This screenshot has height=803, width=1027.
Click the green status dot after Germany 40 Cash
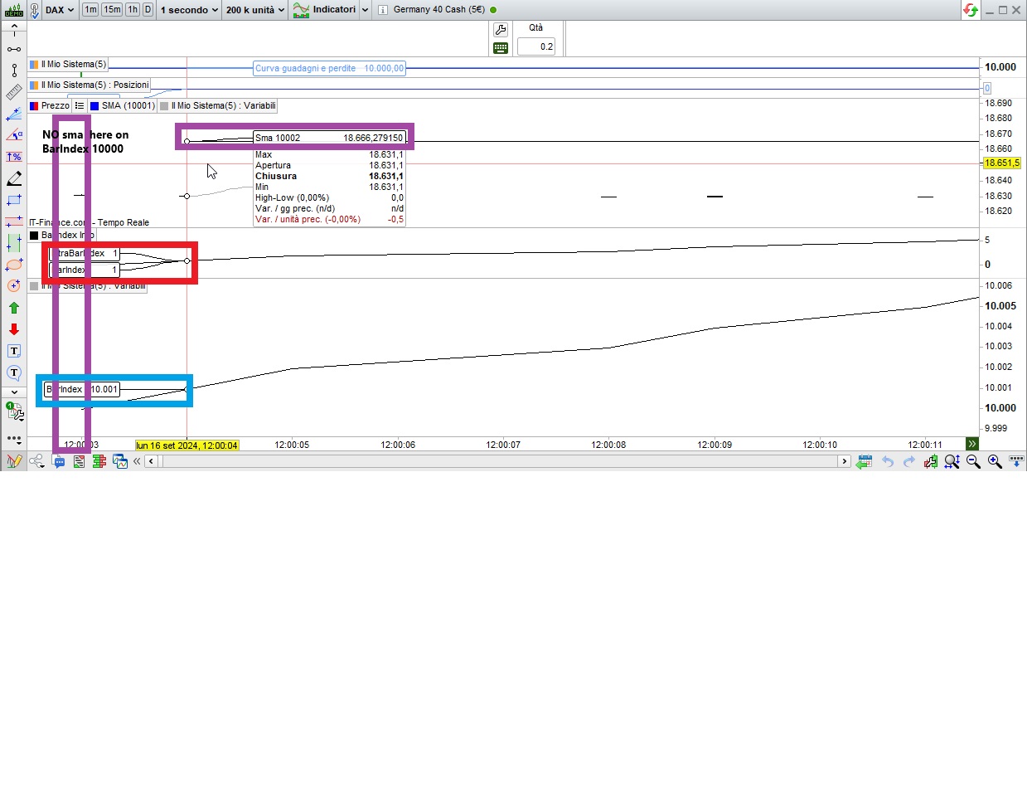493,10
